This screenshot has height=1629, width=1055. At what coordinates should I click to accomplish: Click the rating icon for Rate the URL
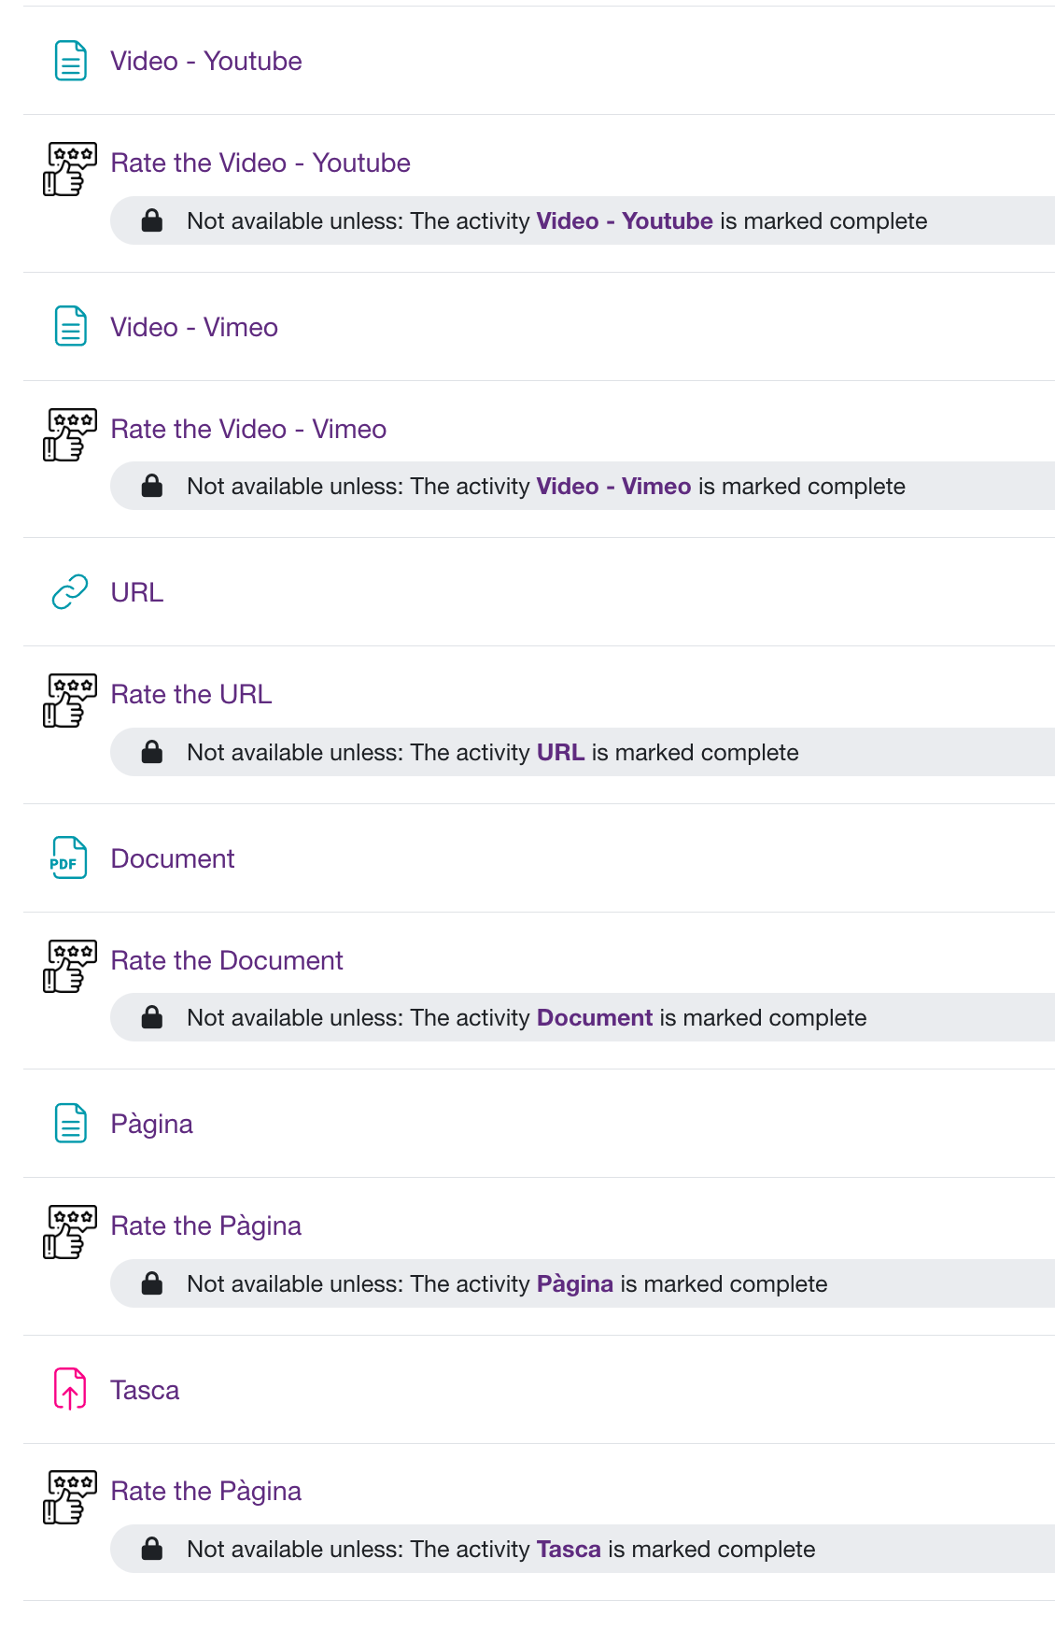point(70,701)
